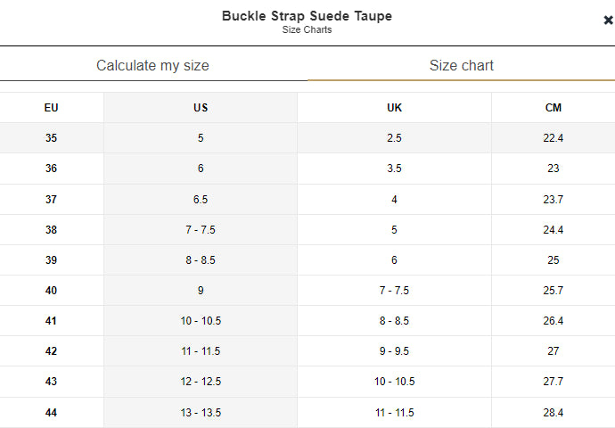Click the 27 CM cell
The height and width of the screenshot is (428, 615).
pos(553,351)
